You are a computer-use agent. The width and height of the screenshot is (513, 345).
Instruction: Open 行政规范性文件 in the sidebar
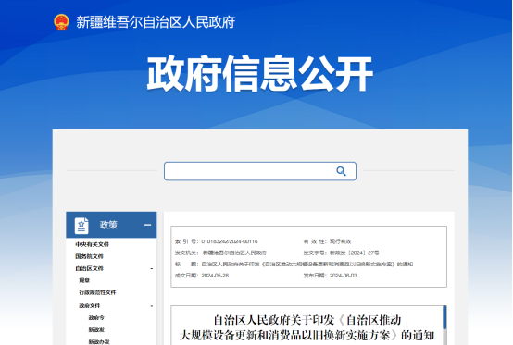click(x=97, y=292)
